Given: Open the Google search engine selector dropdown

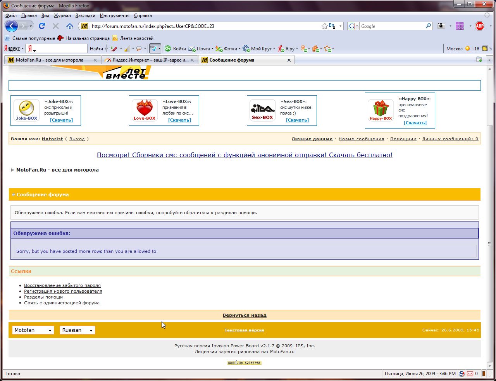Looking at the screenshot, I should pos(353,26).
